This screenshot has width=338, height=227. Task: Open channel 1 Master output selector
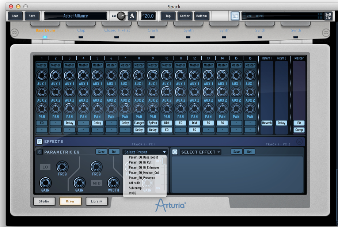click(x=42, y=65)
